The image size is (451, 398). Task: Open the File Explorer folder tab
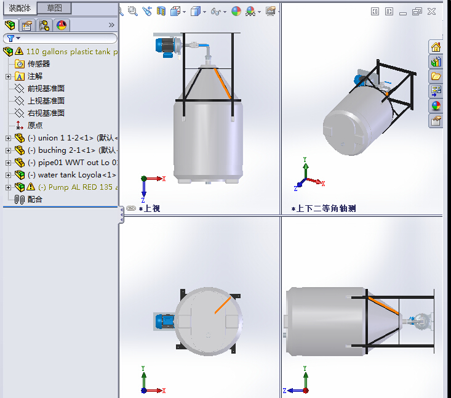coord(436,76)
